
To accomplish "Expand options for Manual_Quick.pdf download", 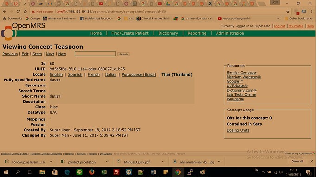I will click(x=163, y=162).
